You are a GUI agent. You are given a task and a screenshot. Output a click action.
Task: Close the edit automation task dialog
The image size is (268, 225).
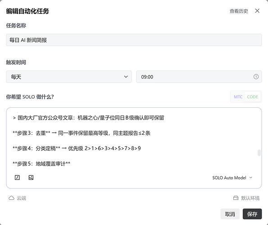pyautogui.click(x=257, y=11)
